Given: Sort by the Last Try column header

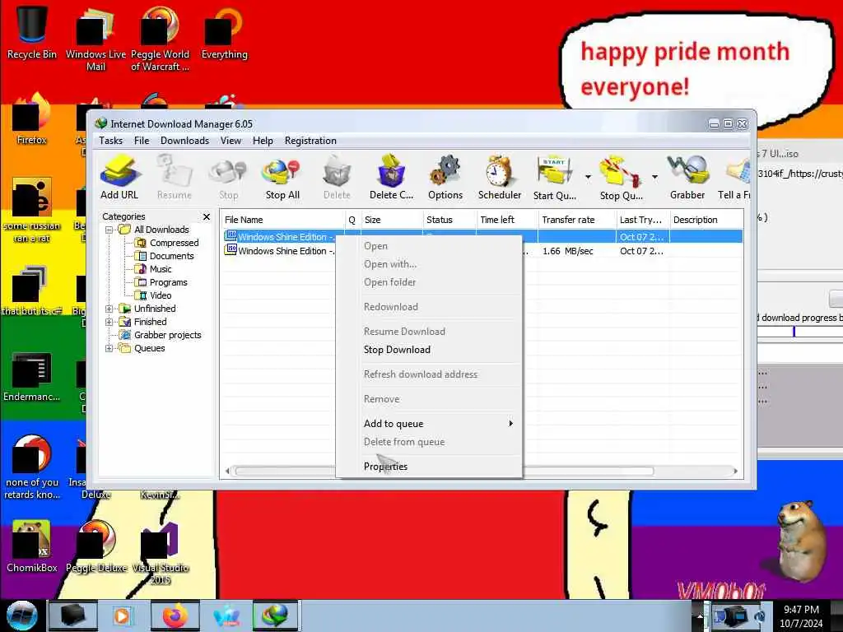Looking at the screenshot, I should [x=643, y=220].
